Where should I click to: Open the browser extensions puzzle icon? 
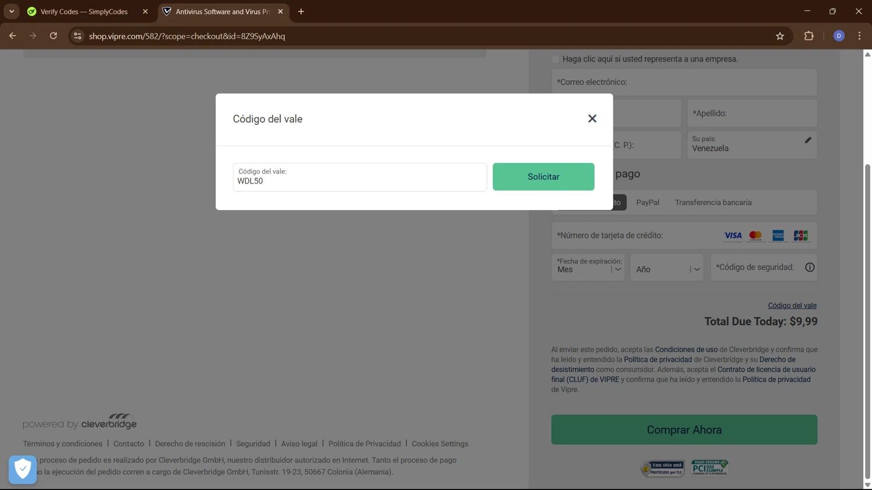809,36
